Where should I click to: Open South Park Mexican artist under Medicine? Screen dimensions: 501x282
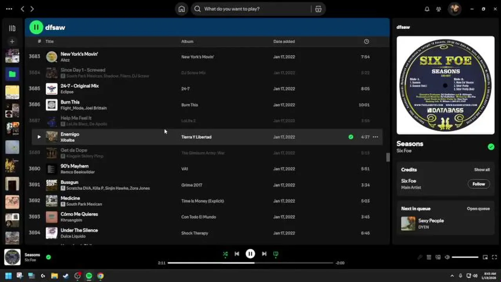84,204
